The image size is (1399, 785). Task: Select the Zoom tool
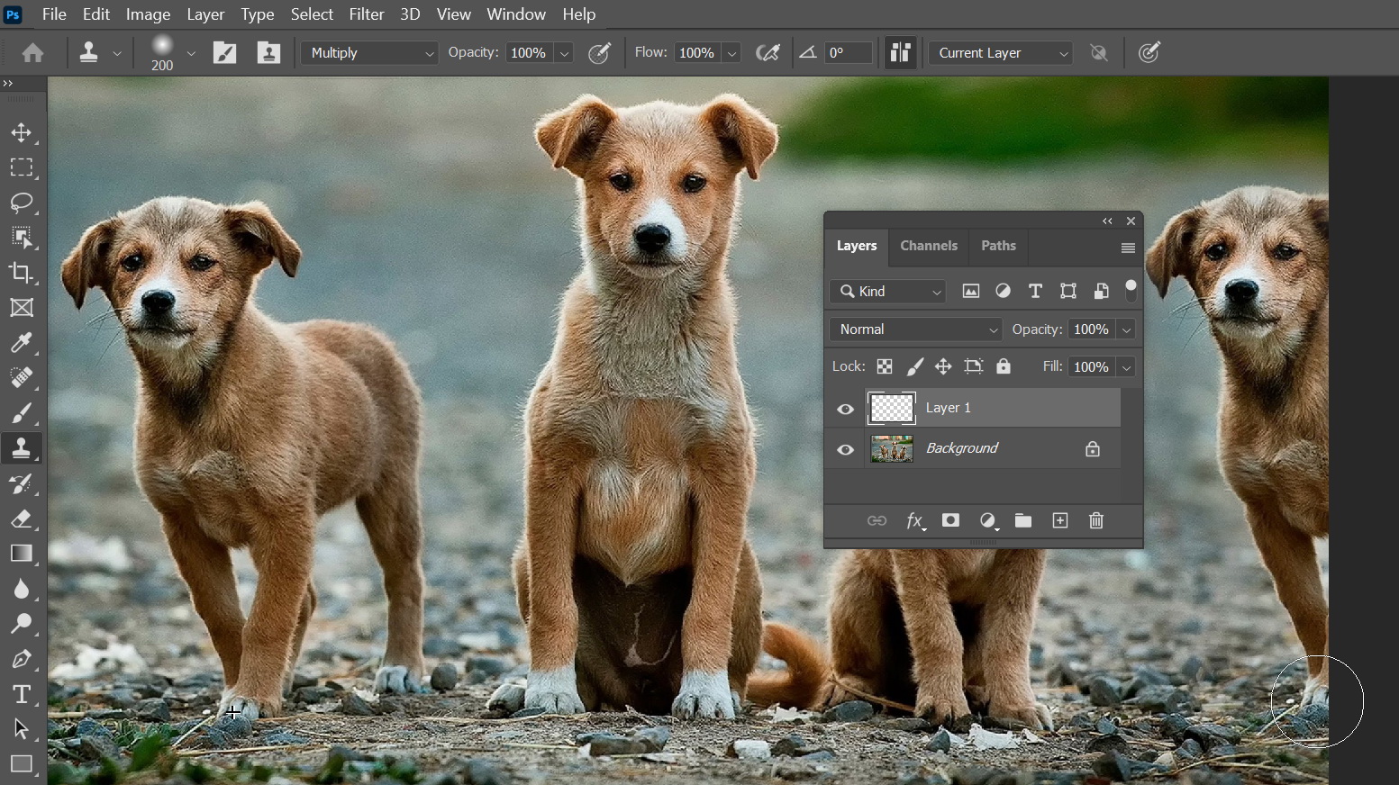(x=23, y=625)
